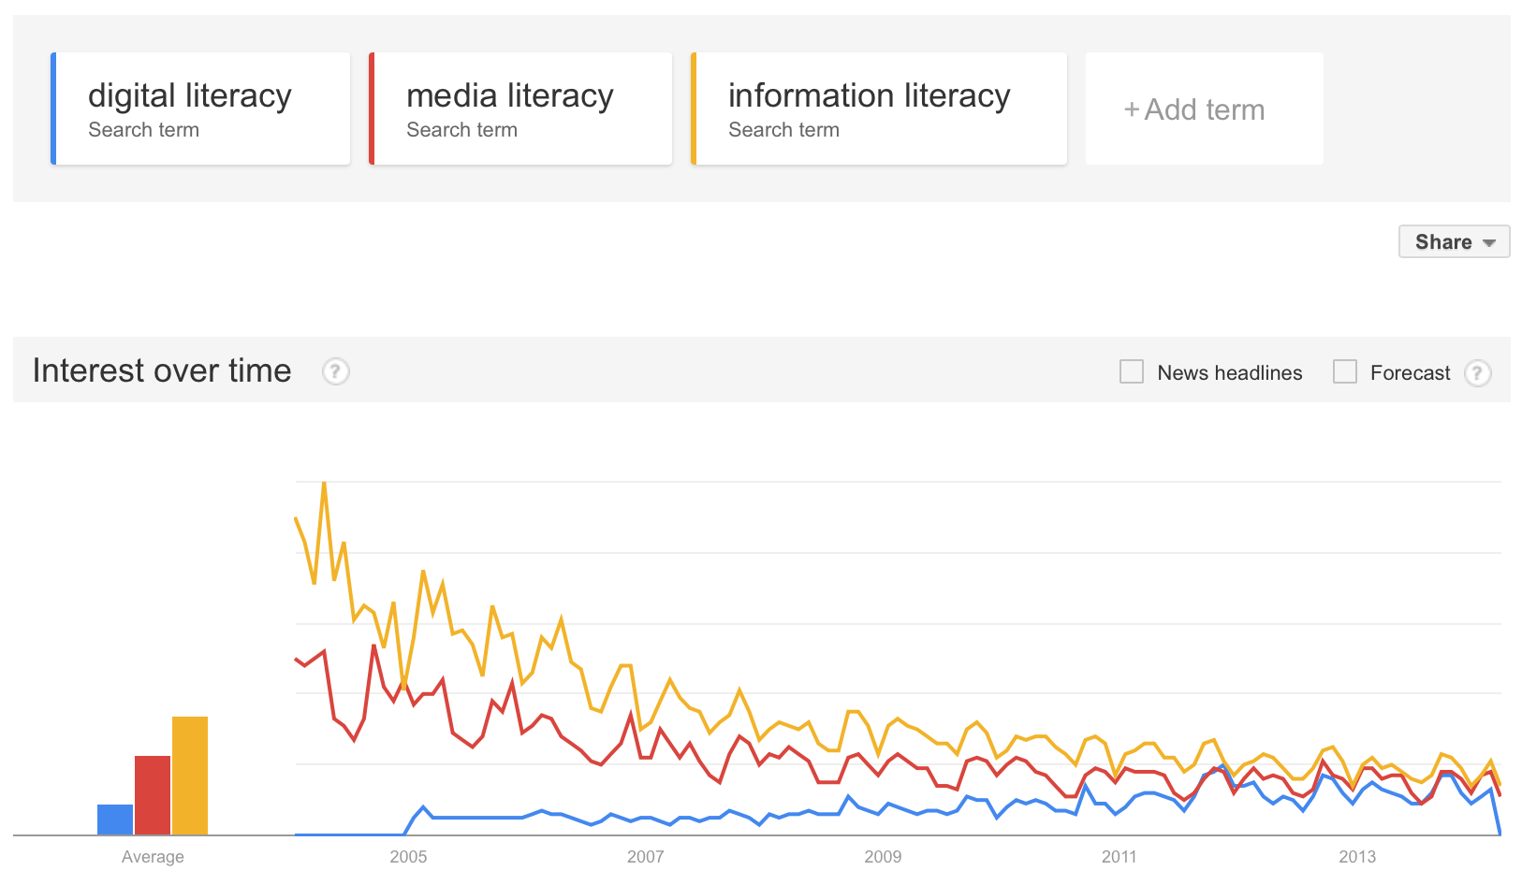
Task: Click the Interest over time heading
Action: [x=162, y=371]
